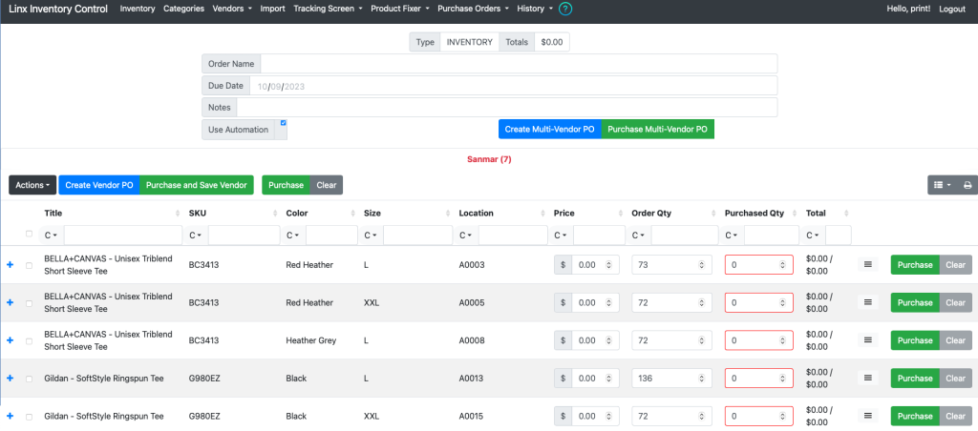Open hamburger menu for A0015 row
Image resolution: width=978 pixels, height=431 pixels.
(x=867, y=416)
